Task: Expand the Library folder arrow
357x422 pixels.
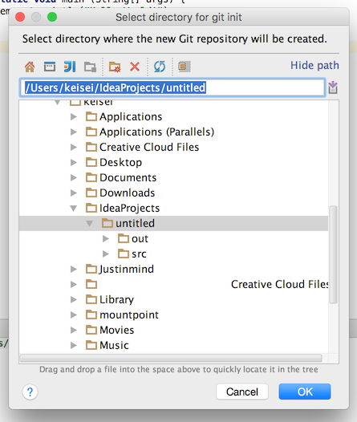Action: coord(74,300)
